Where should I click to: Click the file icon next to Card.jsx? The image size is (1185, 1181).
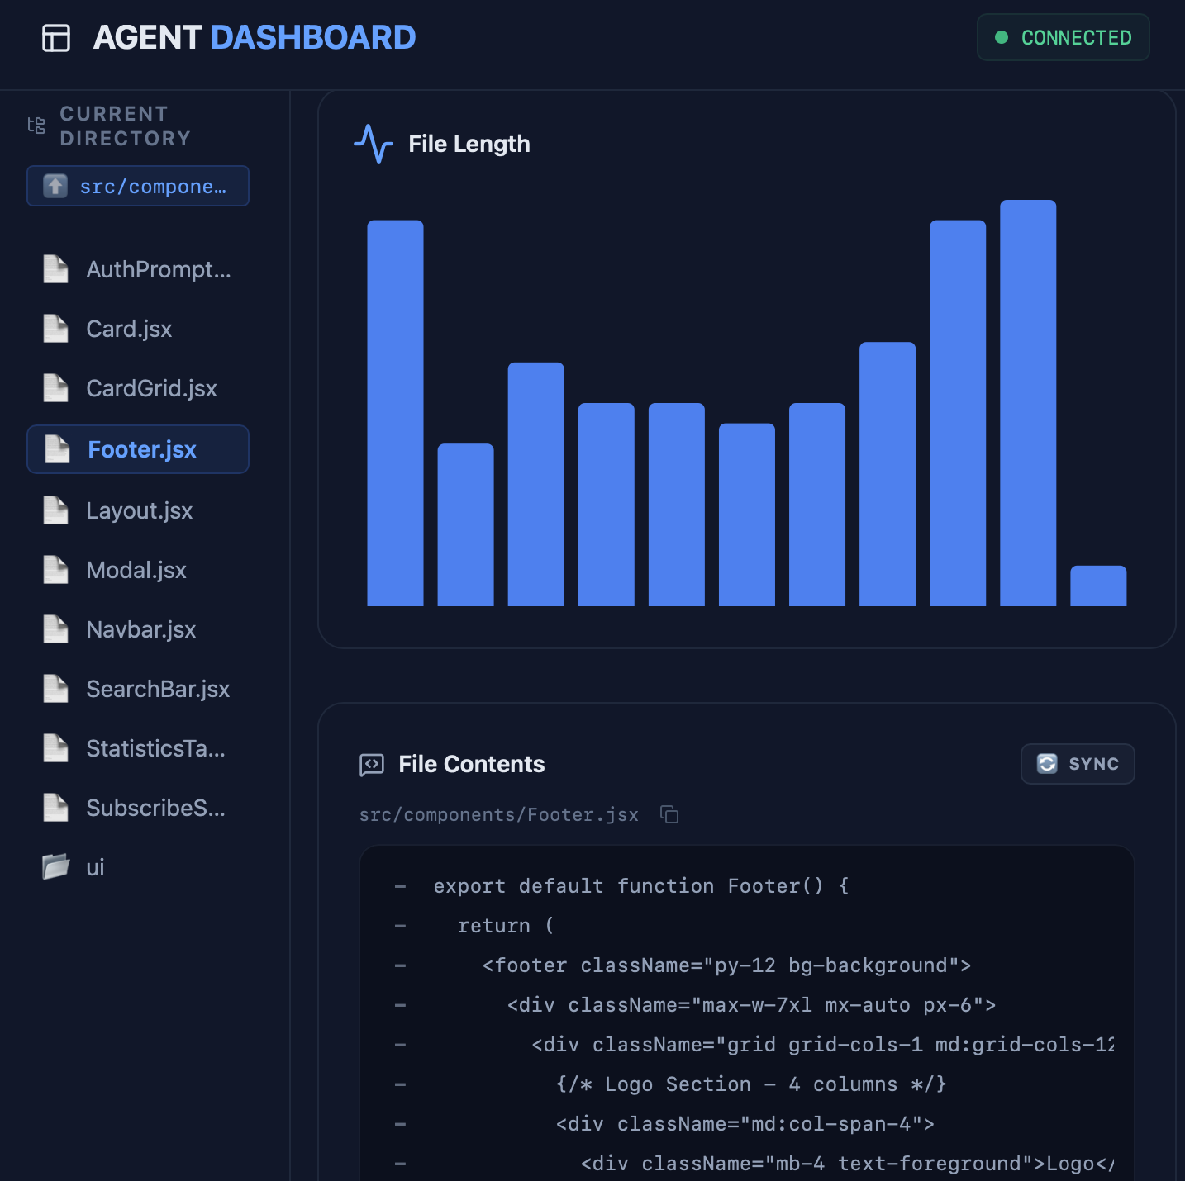[x=55, y=329]
